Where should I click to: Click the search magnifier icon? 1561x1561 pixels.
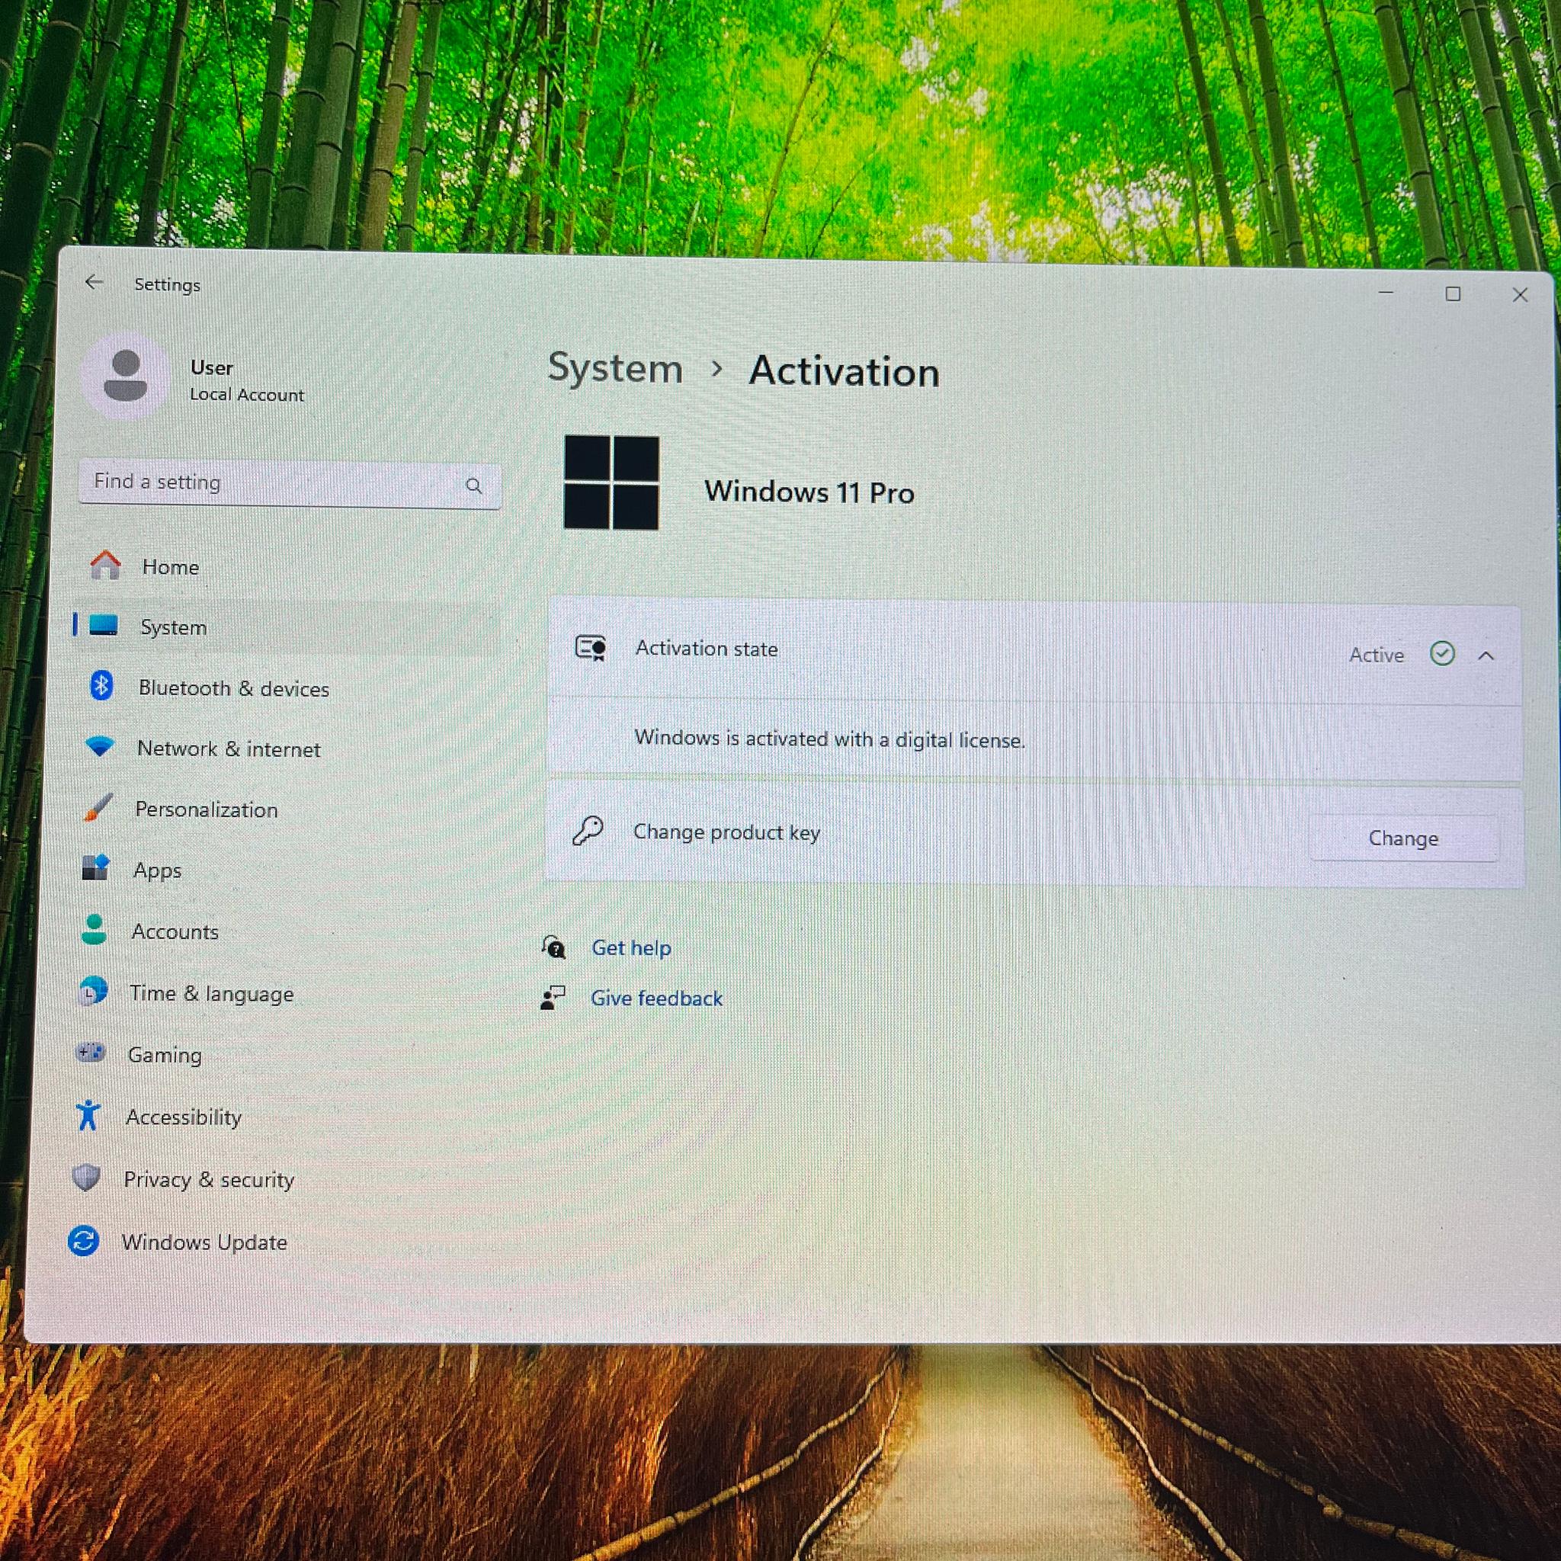coord(474,486)
